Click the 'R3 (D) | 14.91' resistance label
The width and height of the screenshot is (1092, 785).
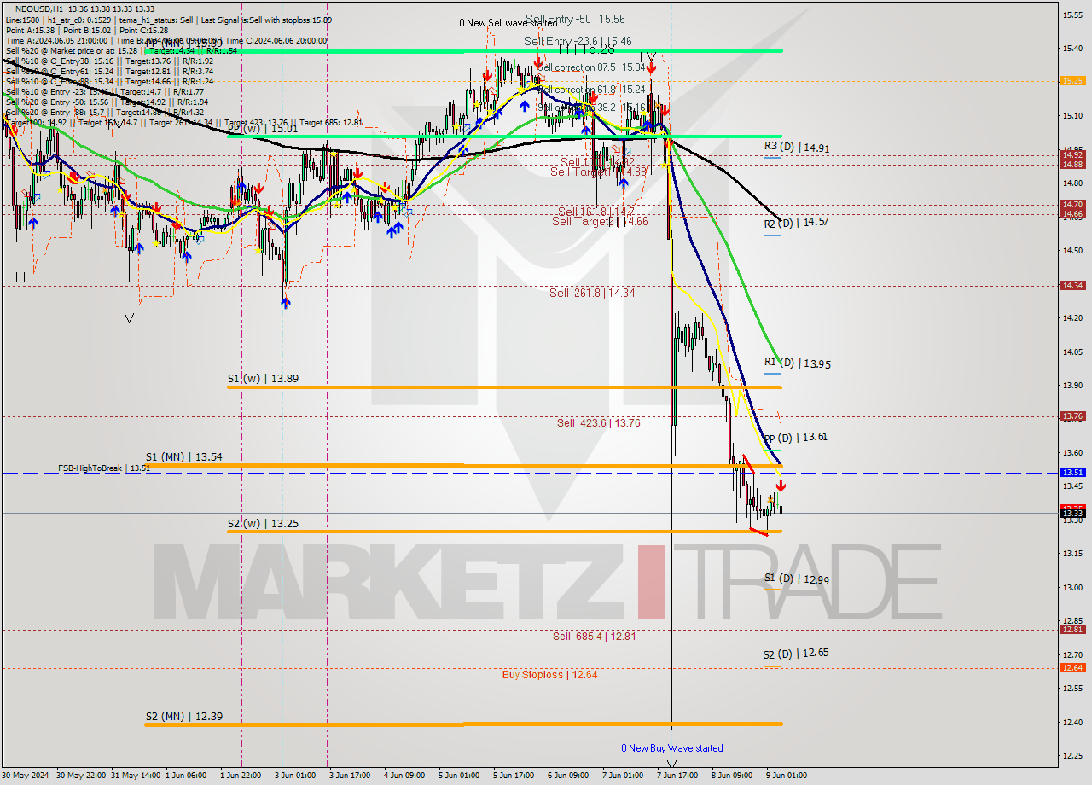click(797, 148)
